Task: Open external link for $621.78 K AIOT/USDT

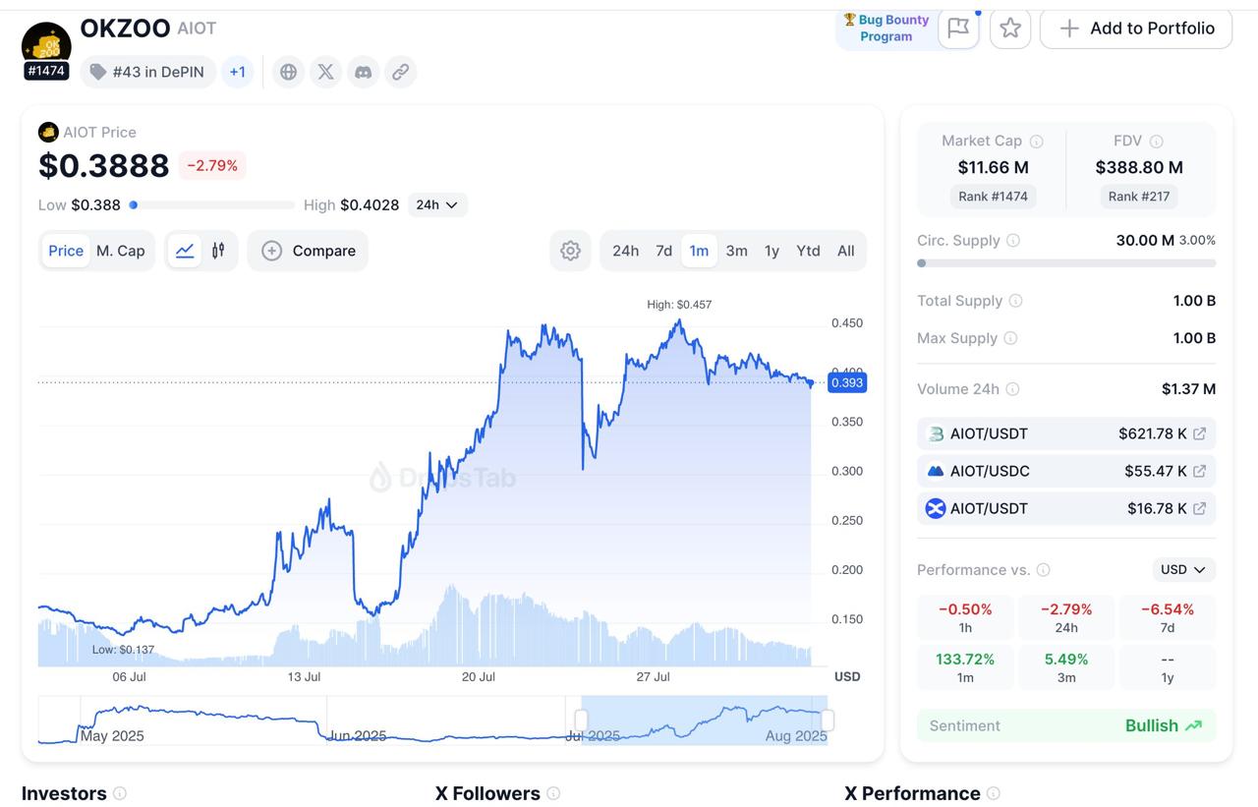Action: (x=1199, y=433)
